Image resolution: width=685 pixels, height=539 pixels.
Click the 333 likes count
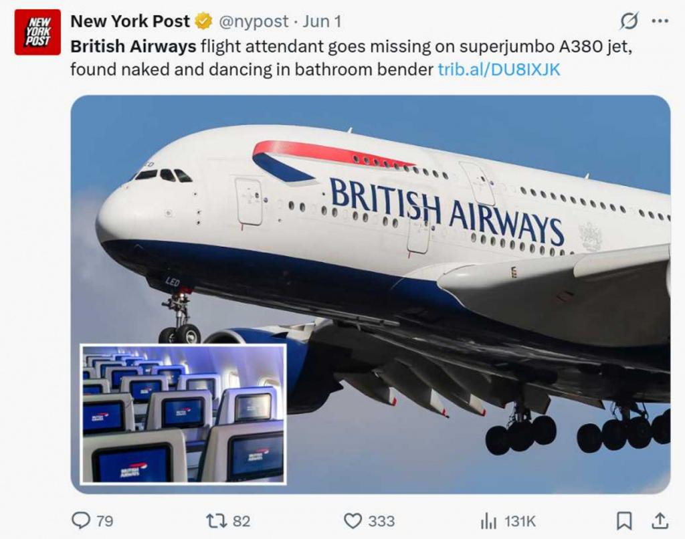(381, 521)
